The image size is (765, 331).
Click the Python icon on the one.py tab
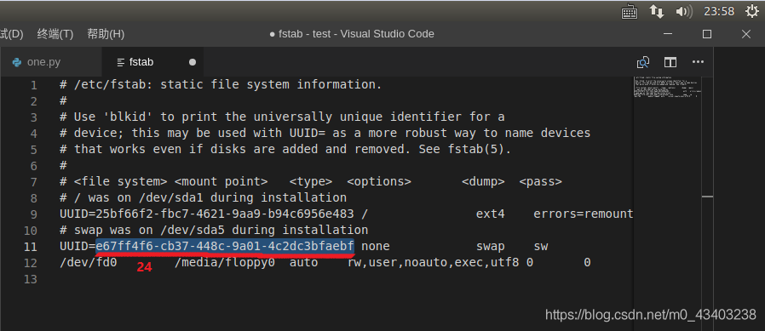pos(16,62)
